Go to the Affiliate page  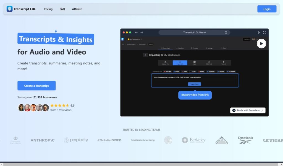click(x=77, y=9)
